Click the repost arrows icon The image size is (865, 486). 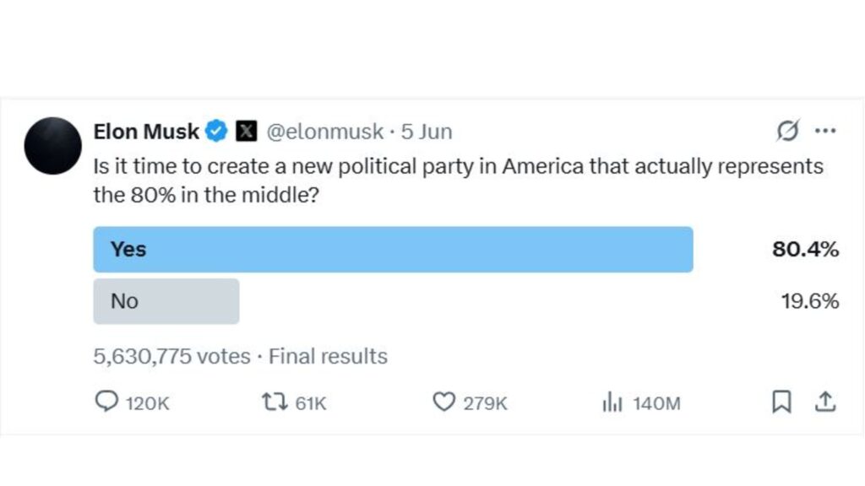[275, 402]
